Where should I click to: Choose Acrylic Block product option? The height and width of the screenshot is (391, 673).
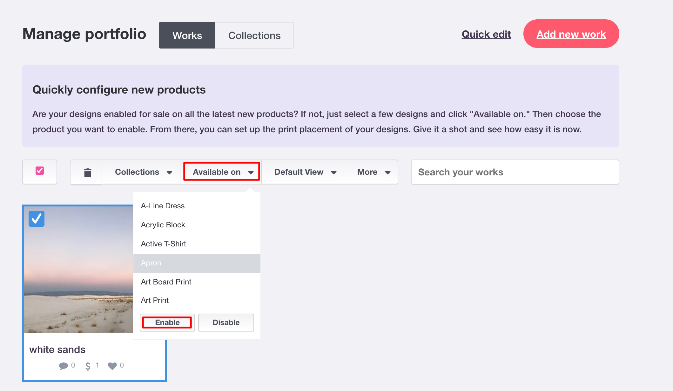pos(197,225)
